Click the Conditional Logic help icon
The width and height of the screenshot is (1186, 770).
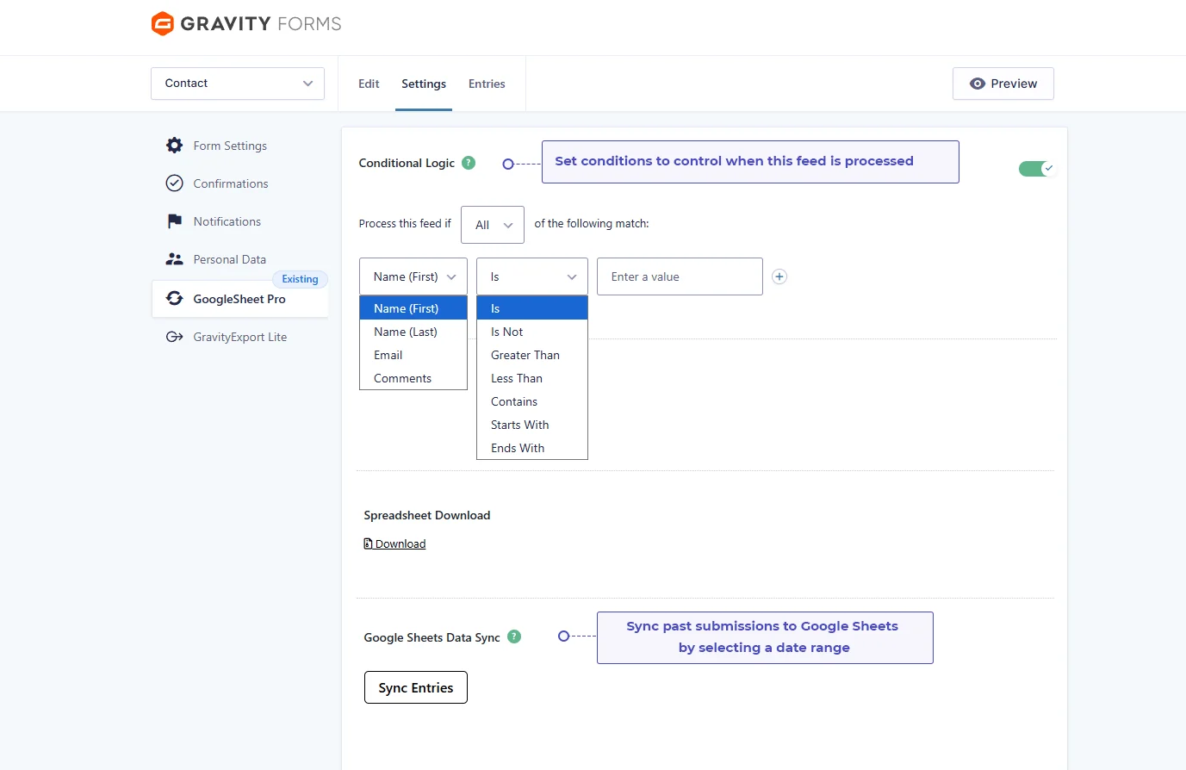click(x=469, y=163)
